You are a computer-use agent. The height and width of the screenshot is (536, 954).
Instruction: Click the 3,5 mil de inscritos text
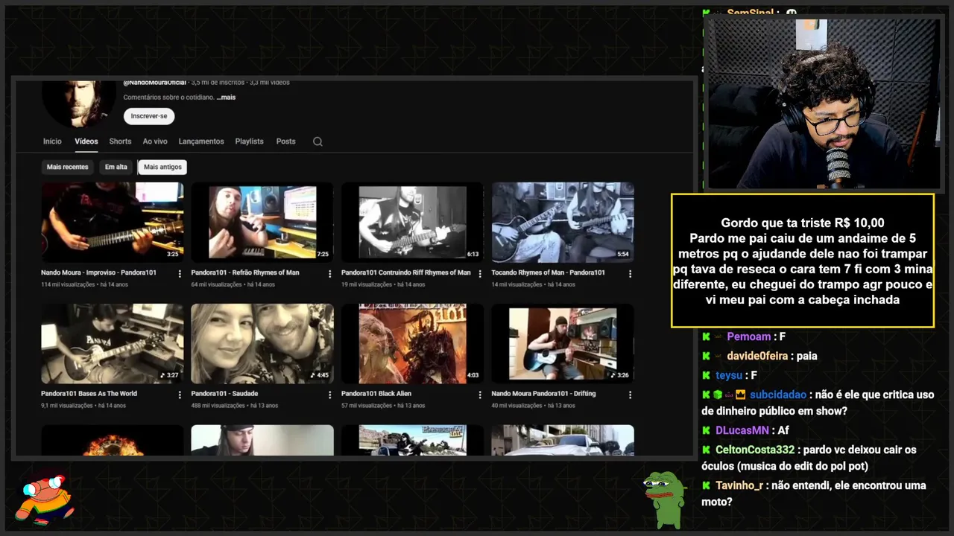click(x=219, y=82)
